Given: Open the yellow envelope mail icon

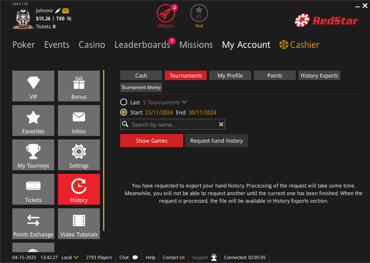Looking at the screenshot, I should 66,11.
